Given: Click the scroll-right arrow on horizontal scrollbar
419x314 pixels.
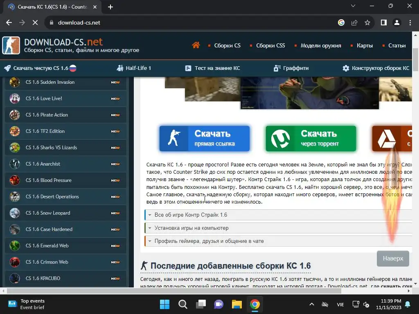Looking at the screenshot, I should (409, 291).
